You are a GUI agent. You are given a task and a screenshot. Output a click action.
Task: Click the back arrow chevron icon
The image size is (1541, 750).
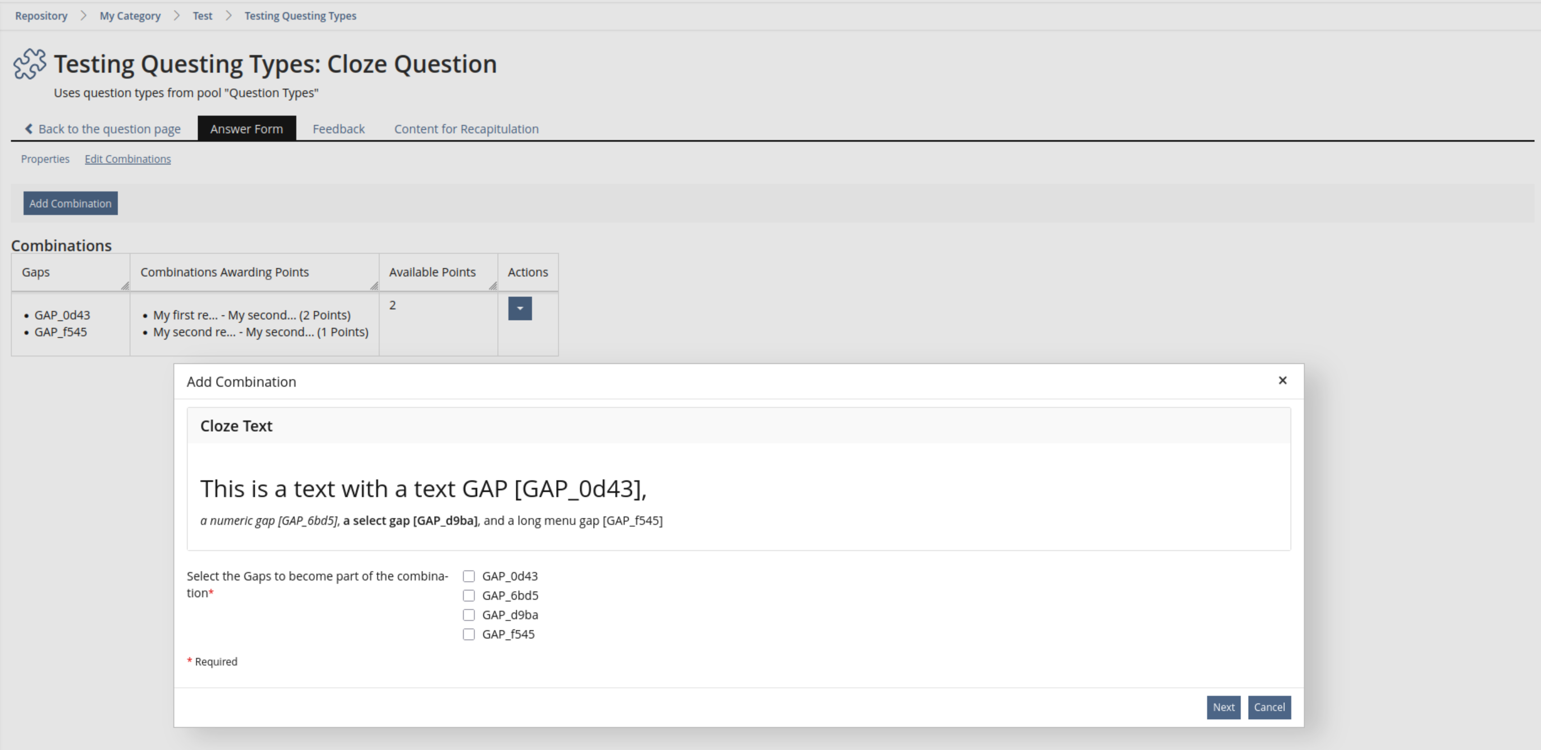[x=29, y=129]
